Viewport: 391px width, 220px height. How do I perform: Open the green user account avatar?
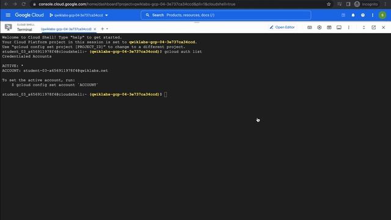click(382, 15)
